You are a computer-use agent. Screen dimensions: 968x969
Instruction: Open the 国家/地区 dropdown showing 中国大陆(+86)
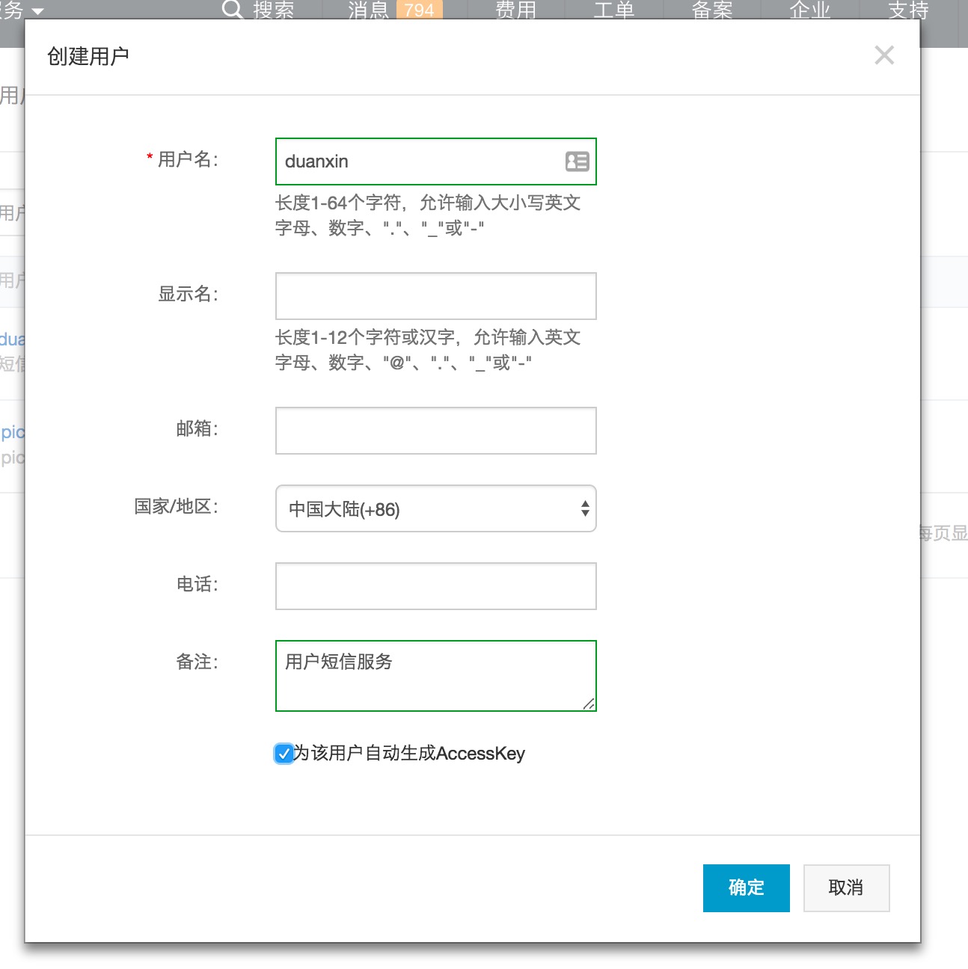pyautogui.click(x=435, y=509)
